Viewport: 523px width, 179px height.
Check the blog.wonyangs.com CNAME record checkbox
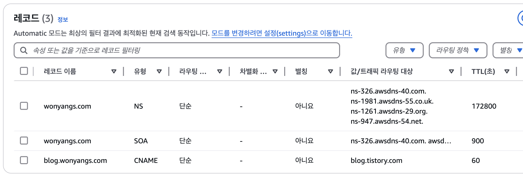24,160
